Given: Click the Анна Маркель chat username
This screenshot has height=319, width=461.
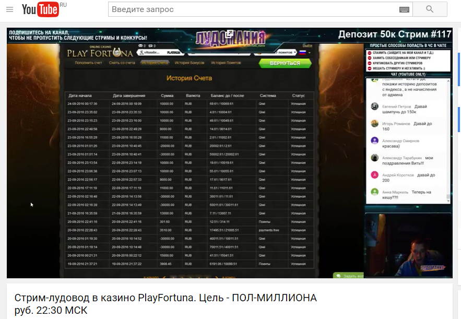Looking at the screenshot, I should click(395, 192).
